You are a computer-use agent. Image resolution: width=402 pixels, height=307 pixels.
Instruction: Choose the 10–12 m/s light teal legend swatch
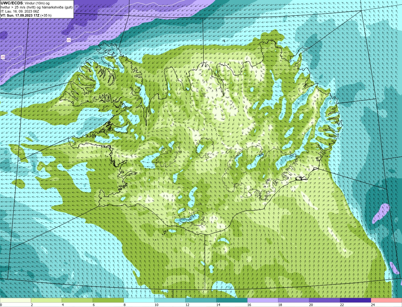[x=170, y=300]
